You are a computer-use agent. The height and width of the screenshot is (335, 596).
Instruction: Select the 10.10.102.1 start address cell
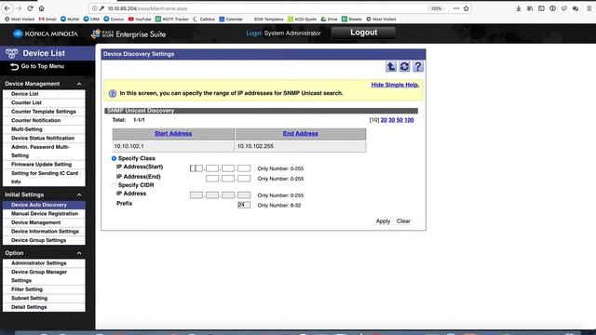tap(173, 146)
